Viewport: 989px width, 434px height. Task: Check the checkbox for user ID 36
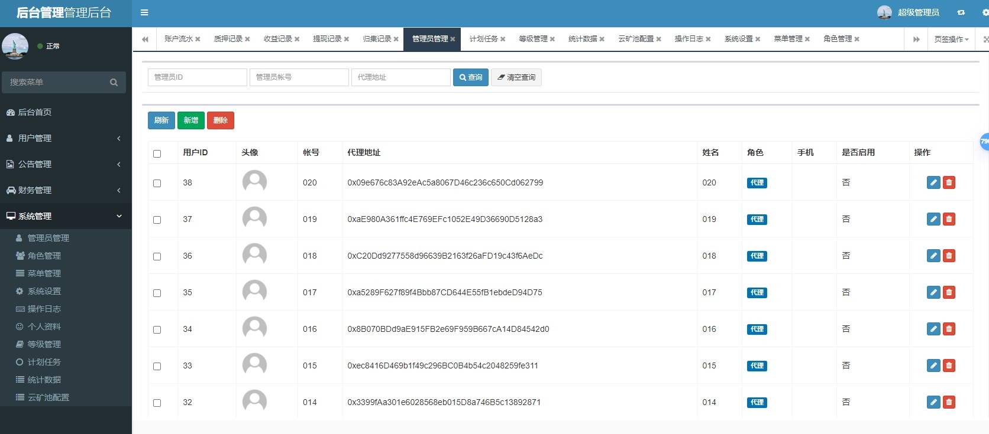pyautogui.click(x=157, y=256)
